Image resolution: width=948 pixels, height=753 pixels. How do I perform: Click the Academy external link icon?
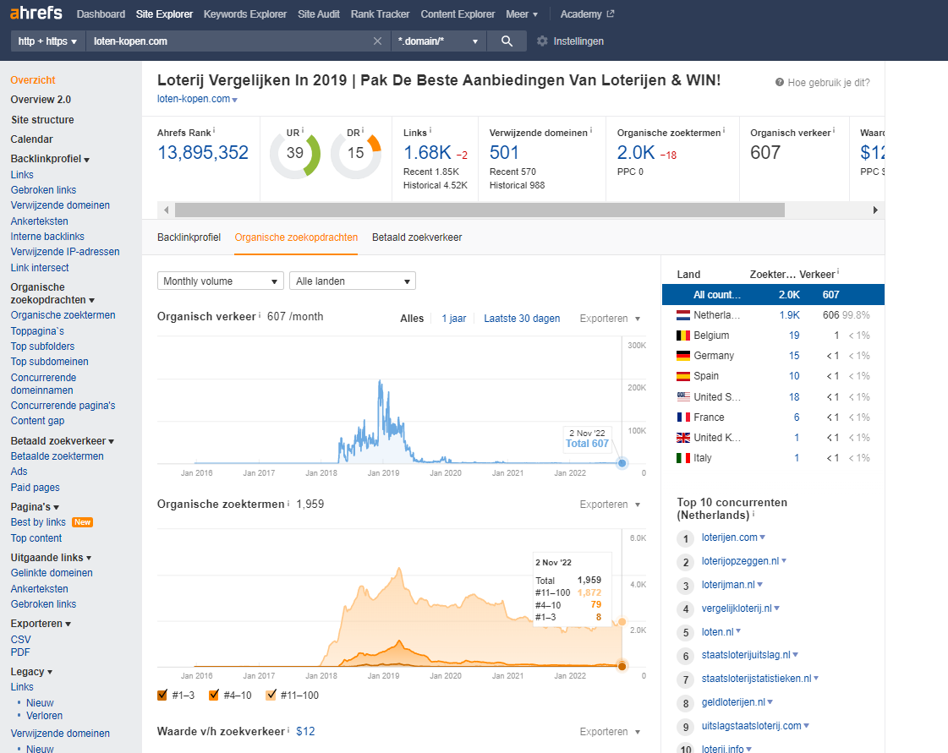tap(610, 14)
